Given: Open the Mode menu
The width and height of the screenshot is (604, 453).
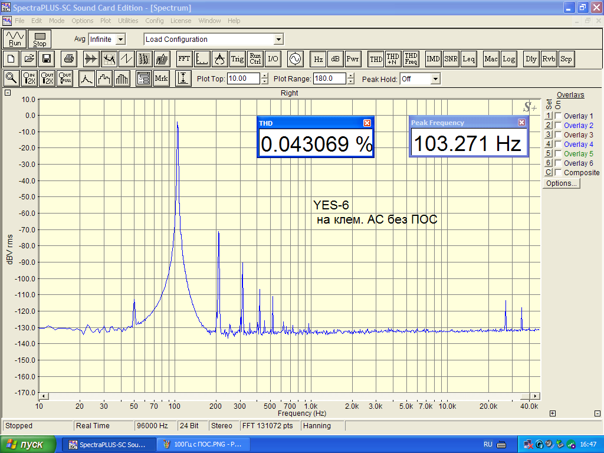Looking at the screenshot, I should click(x=57, y=21).
